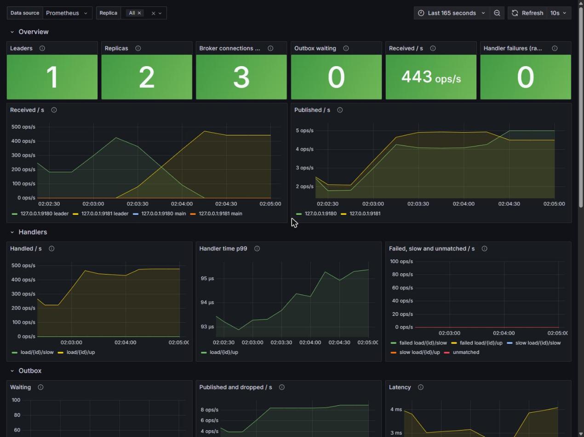Click the clock icon in time picker
The width and height of the screenshot is (584, 437).
click(421, 13)
